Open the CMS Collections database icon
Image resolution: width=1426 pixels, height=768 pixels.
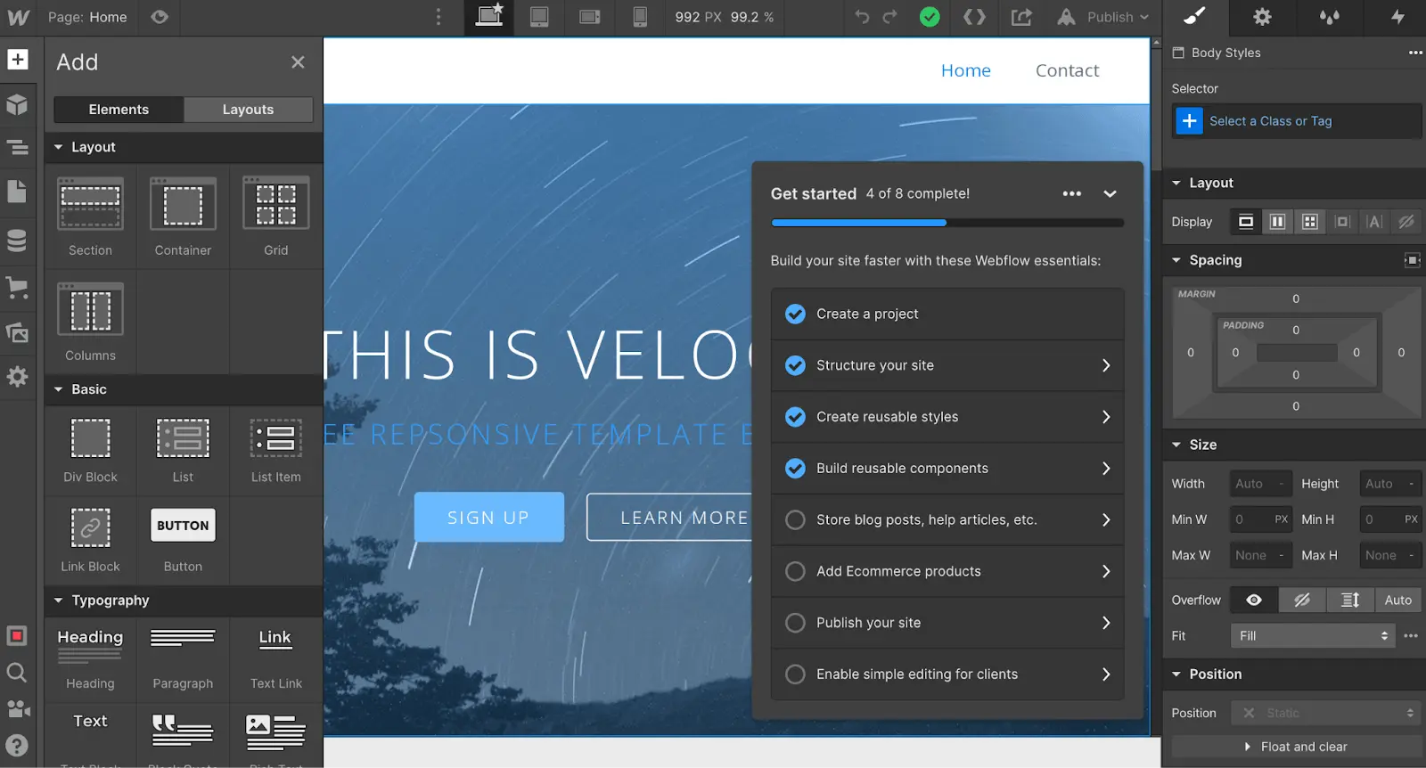(x=17, y=241)
